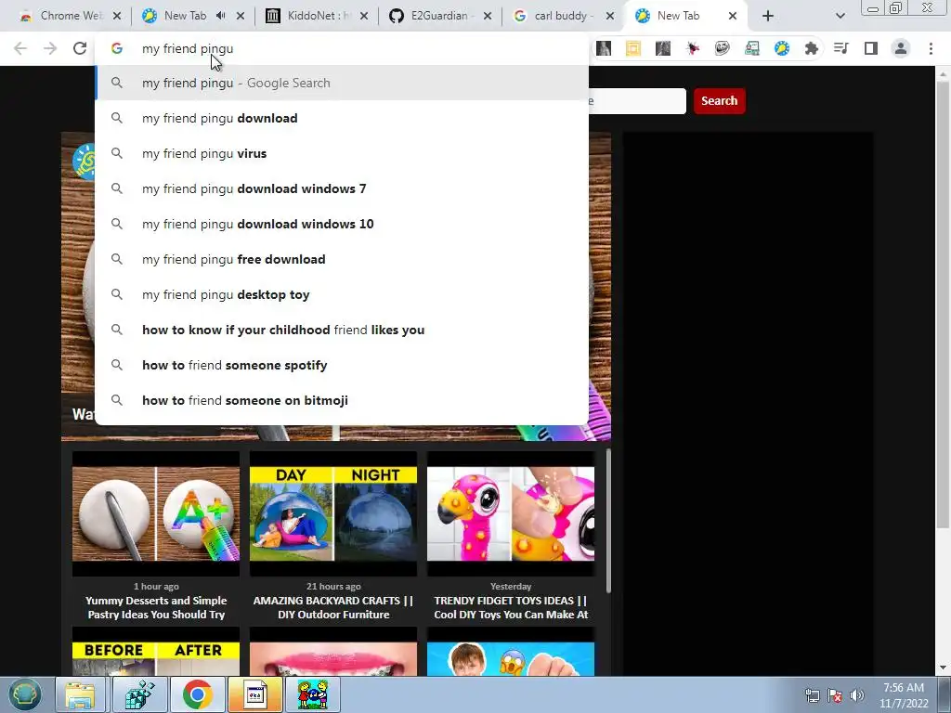Close the carl buddy tab

[x=611, y=16]
